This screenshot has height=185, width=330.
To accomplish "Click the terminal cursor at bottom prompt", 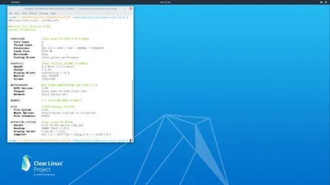I will [x=130, y=140].
